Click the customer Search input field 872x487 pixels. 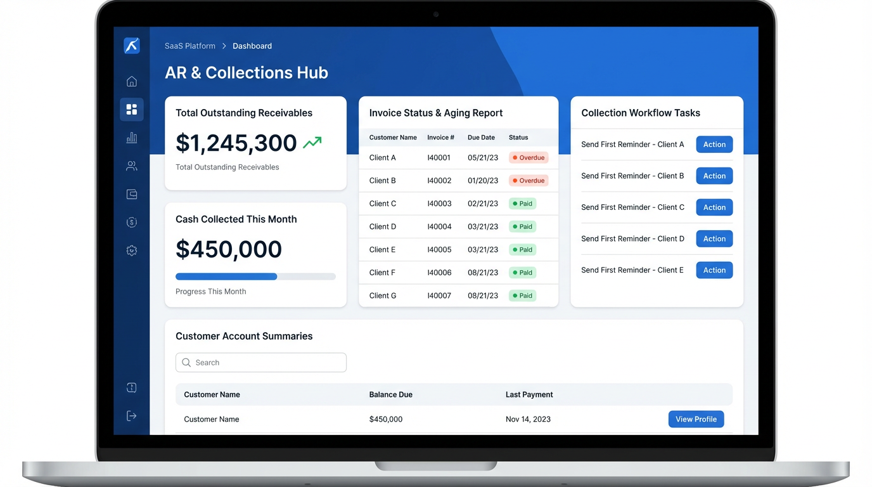[x=261, y=363]
